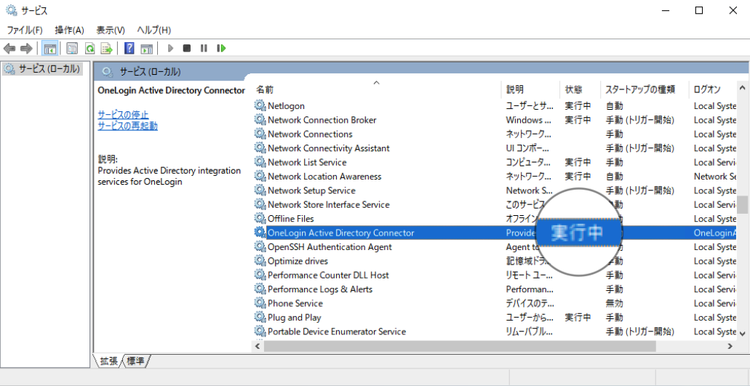Sort by the 名前 column header

coord(376,89)
